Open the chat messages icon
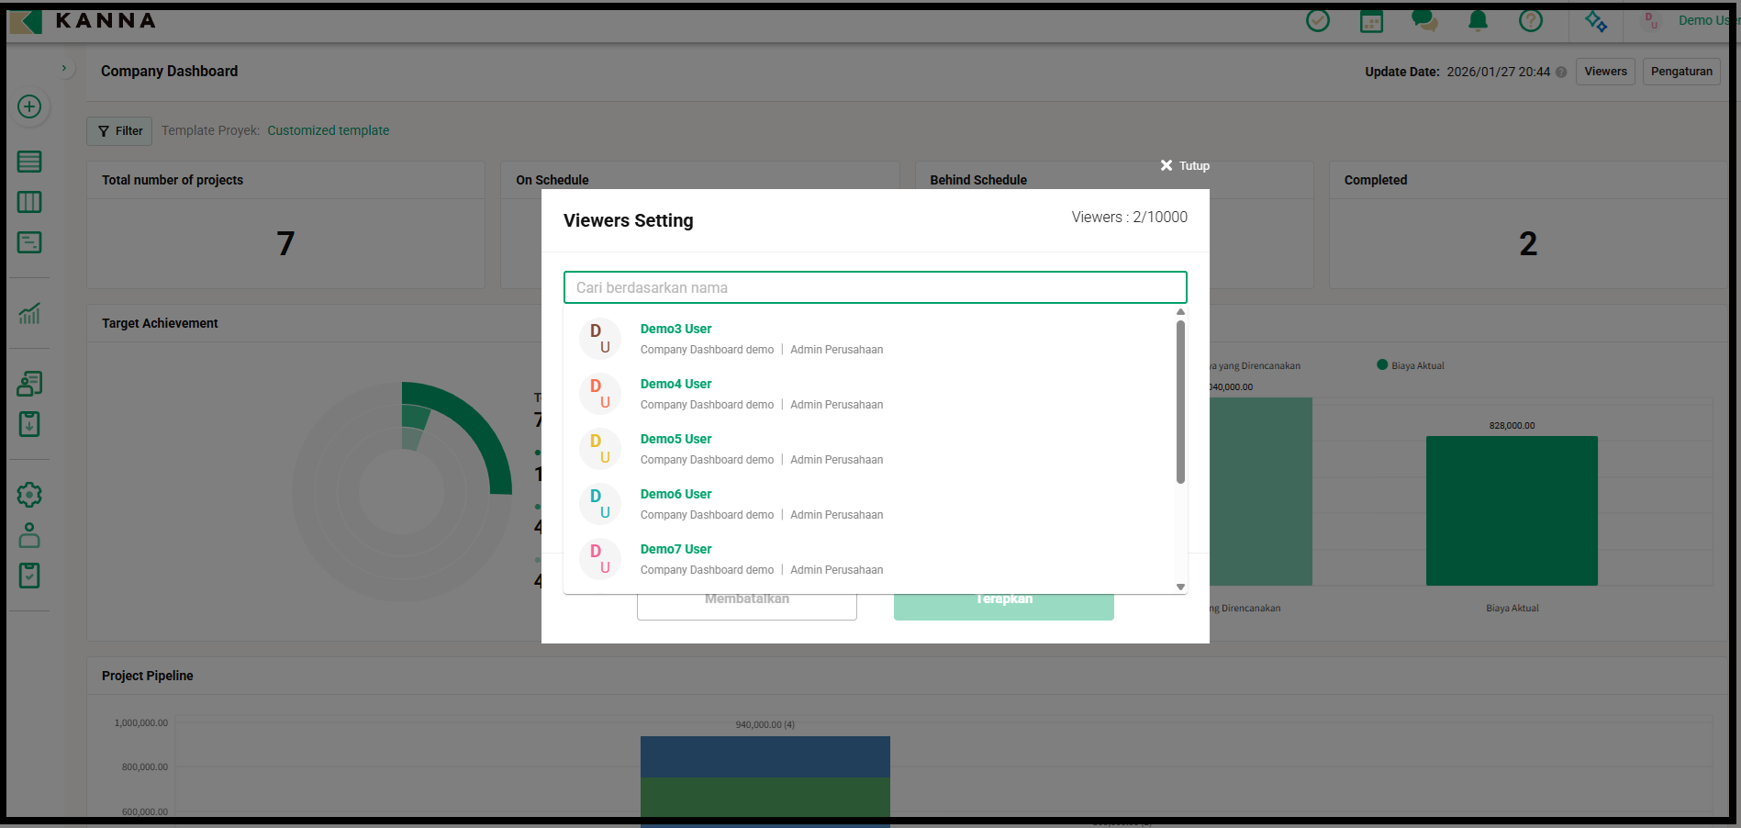The image size is (1741, 828). coord(1424,20)
